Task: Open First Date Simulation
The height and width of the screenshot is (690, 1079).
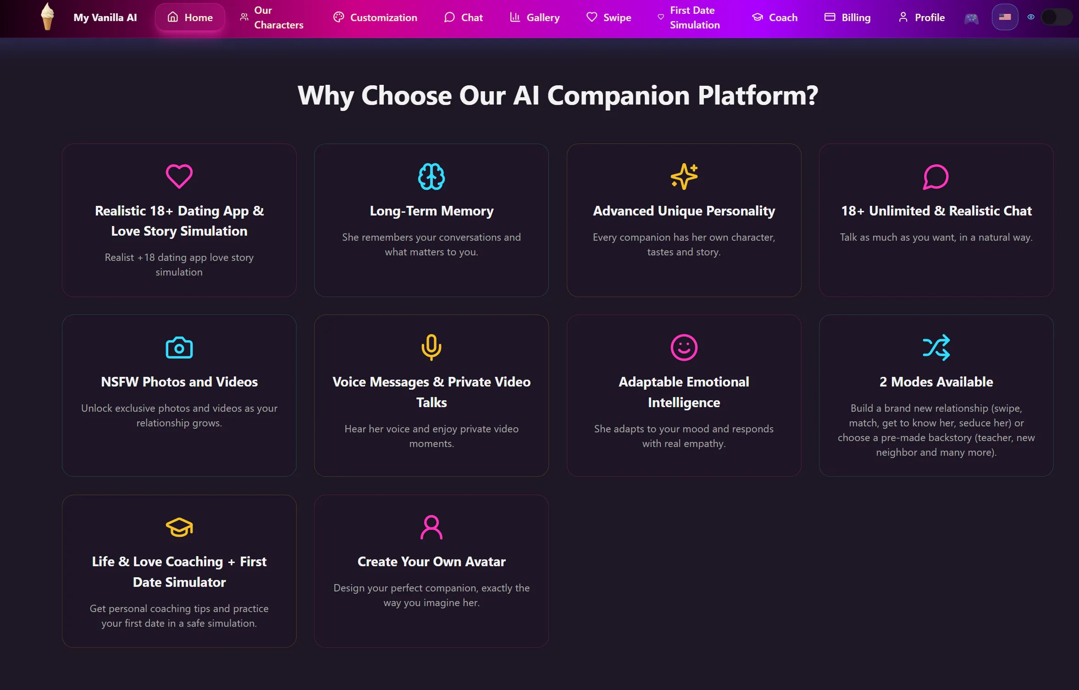Action: pyautogui.click(x=689, y=17)
